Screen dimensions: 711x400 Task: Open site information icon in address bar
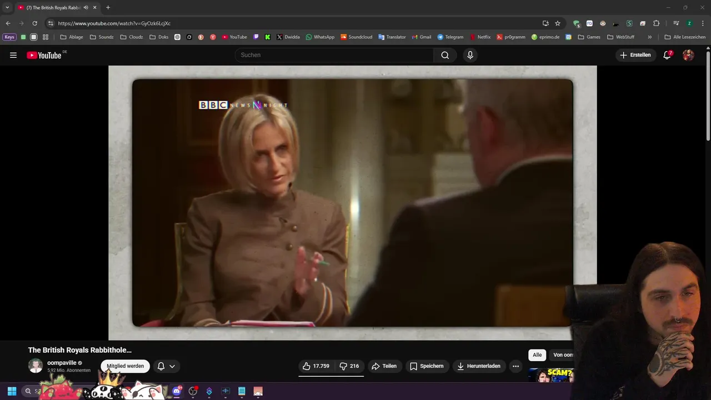click(x=51, y=23)
